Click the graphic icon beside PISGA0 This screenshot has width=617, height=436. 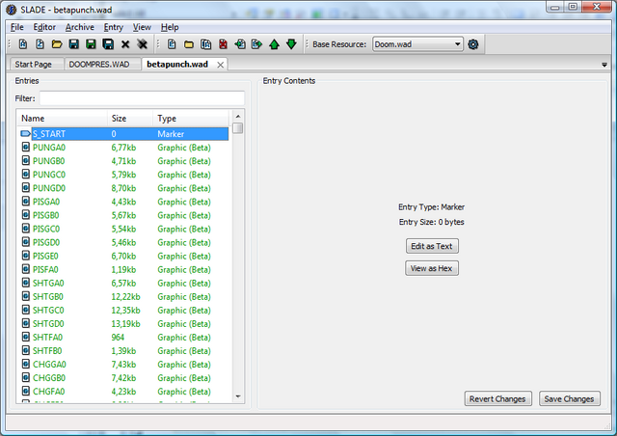pos(26,202)
